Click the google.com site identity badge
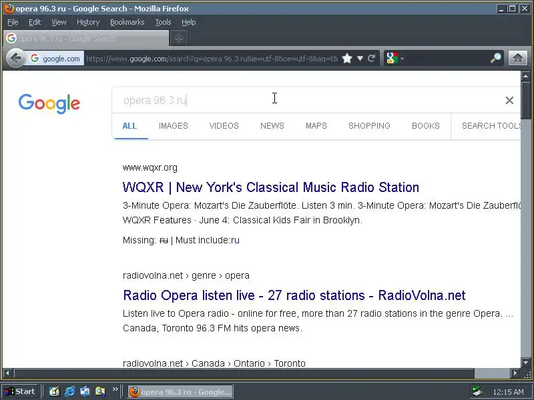Image resolution: width=534 pixels, height=400 pixels. tap(55, 59)
